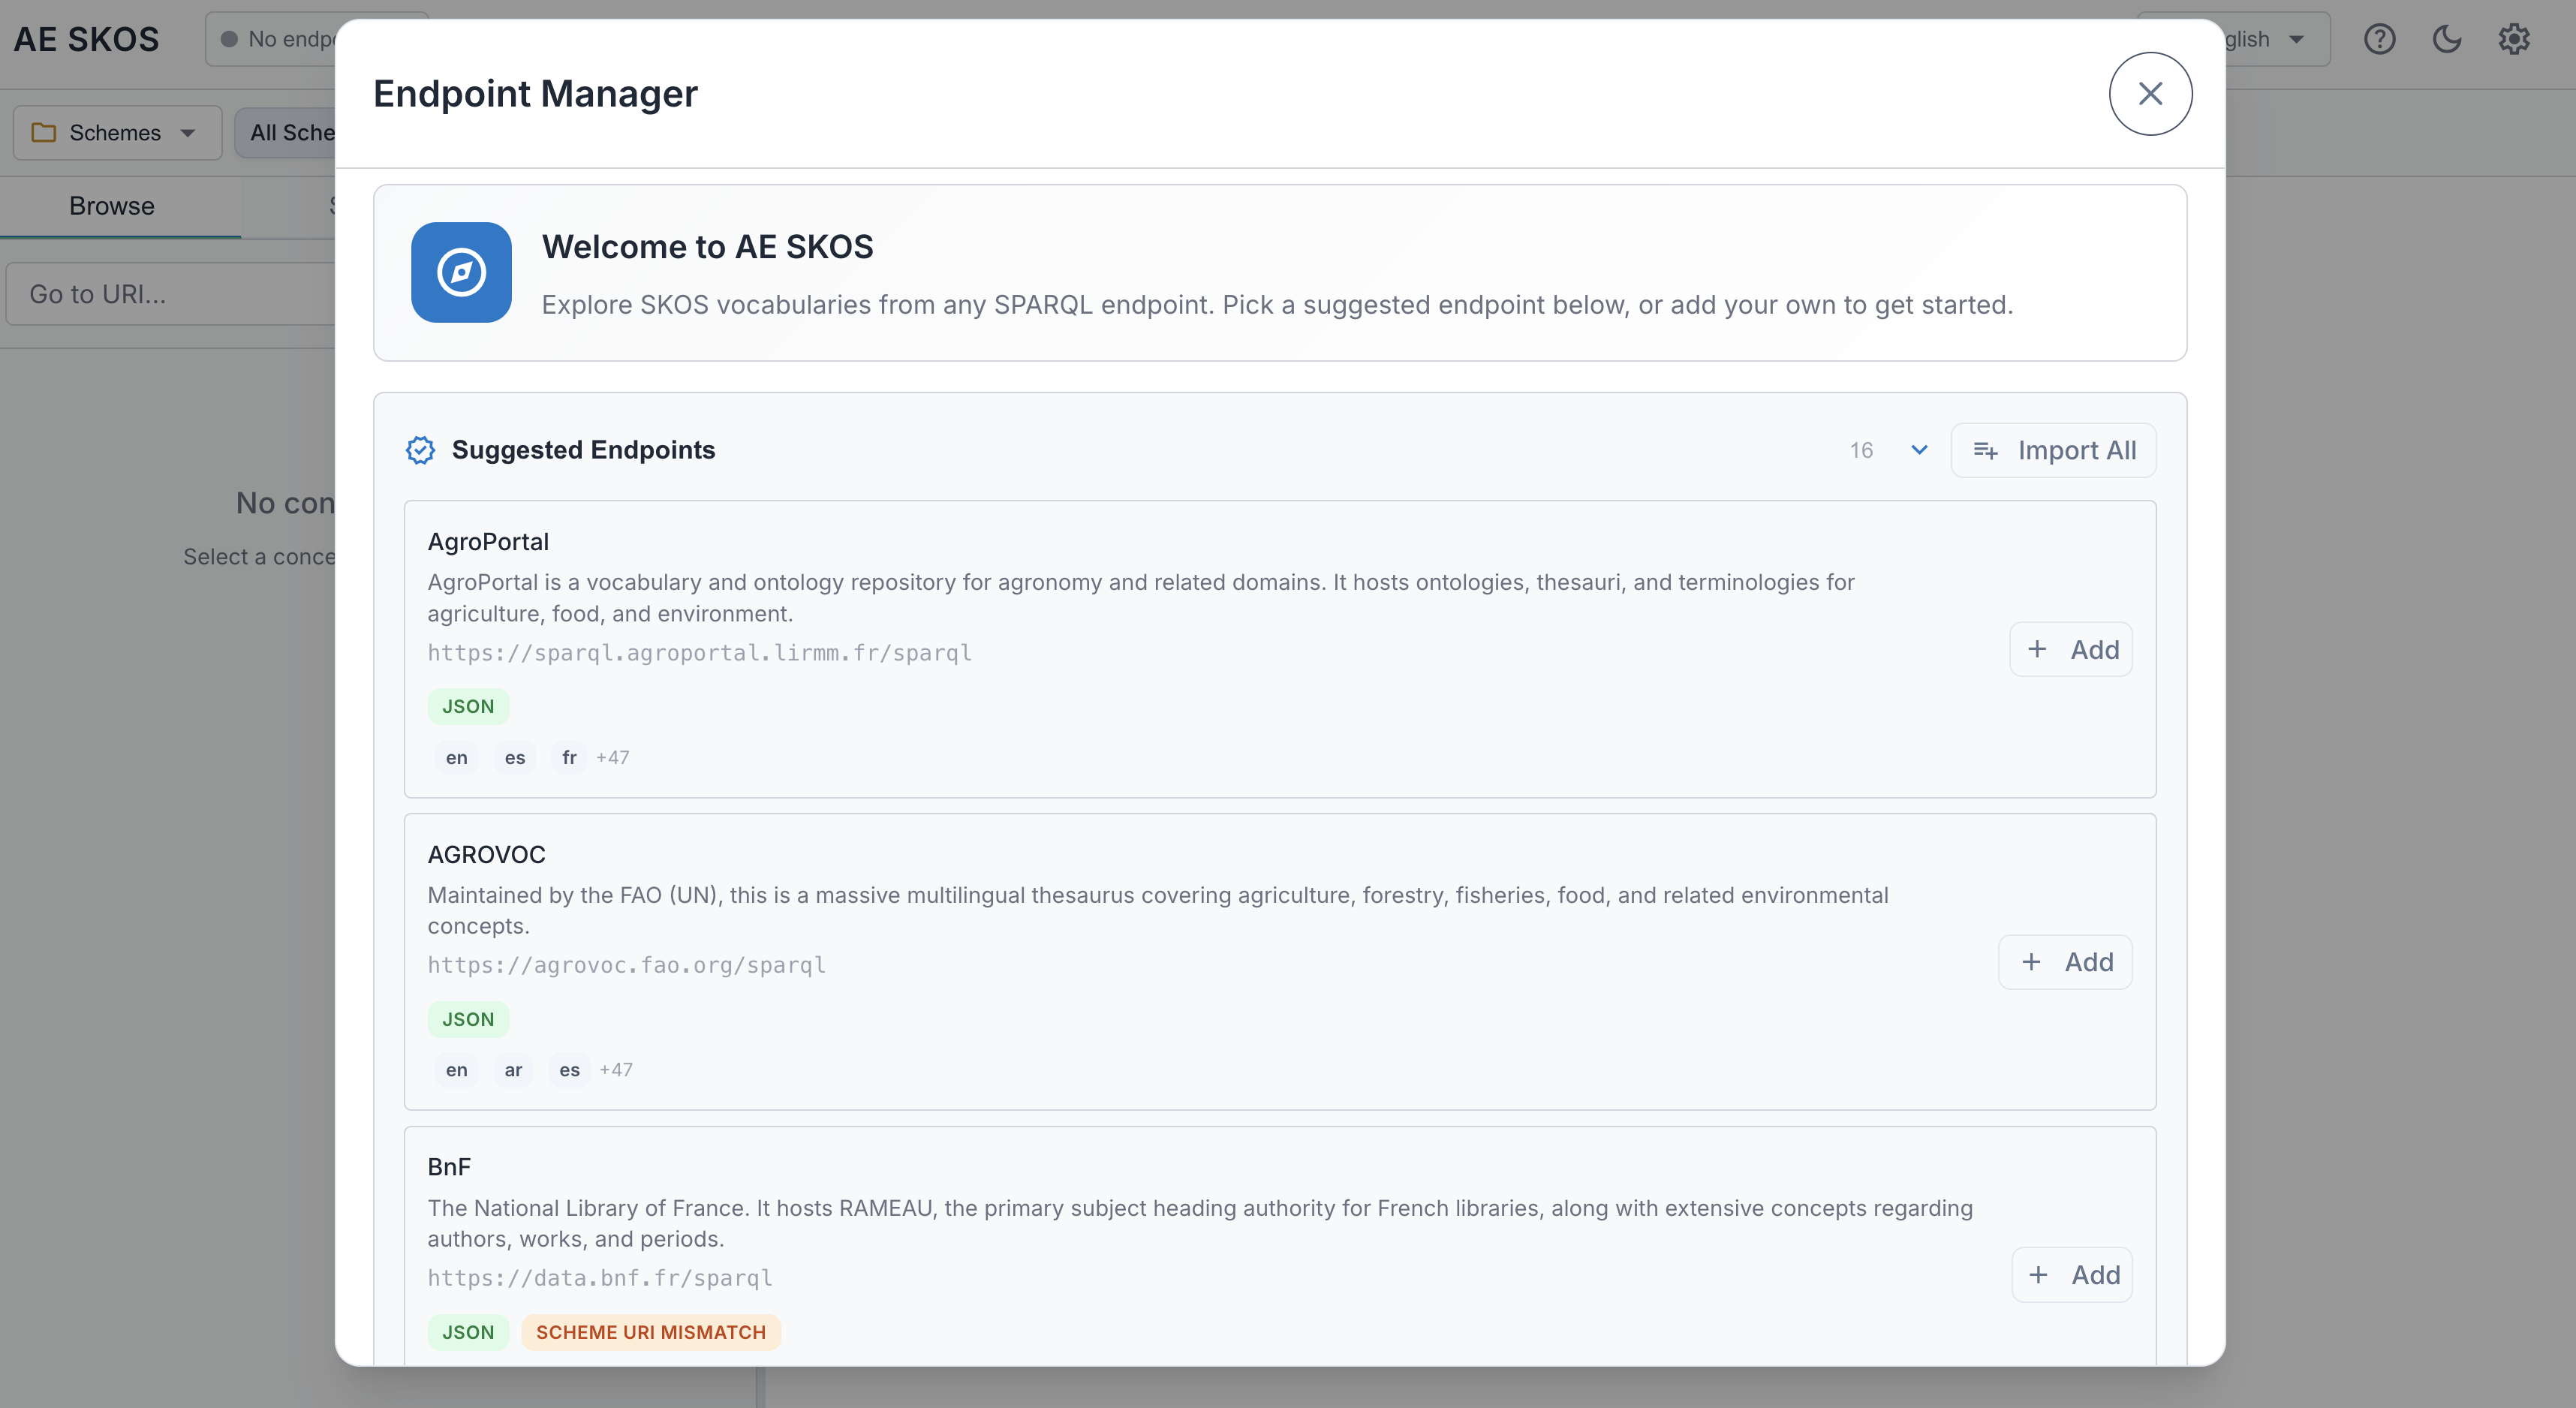Click the SCHEME URI MISMATCH badge
Image resolution: width=2576 pixels, height=1408 pixels.
pos(650,1332)
